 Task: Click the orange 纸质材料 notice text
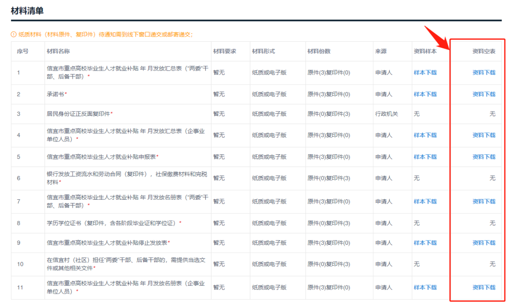pyautogui.click(x=105, y=34)
